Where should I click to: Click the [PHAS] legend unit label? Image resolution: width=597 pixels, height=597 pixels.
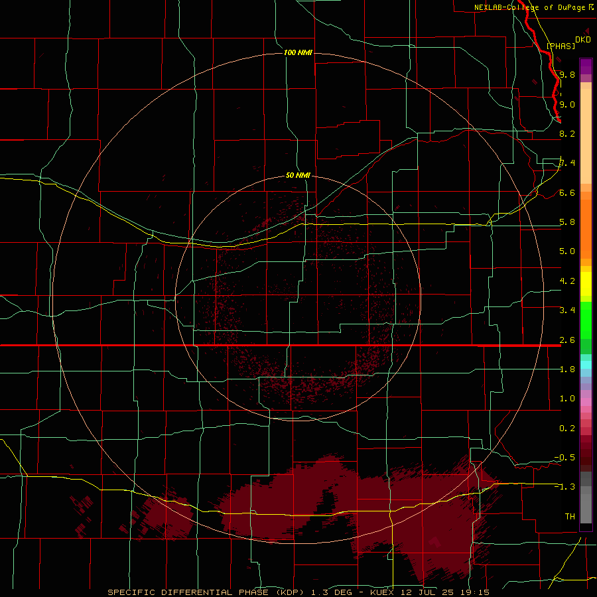tap(561, 46)
